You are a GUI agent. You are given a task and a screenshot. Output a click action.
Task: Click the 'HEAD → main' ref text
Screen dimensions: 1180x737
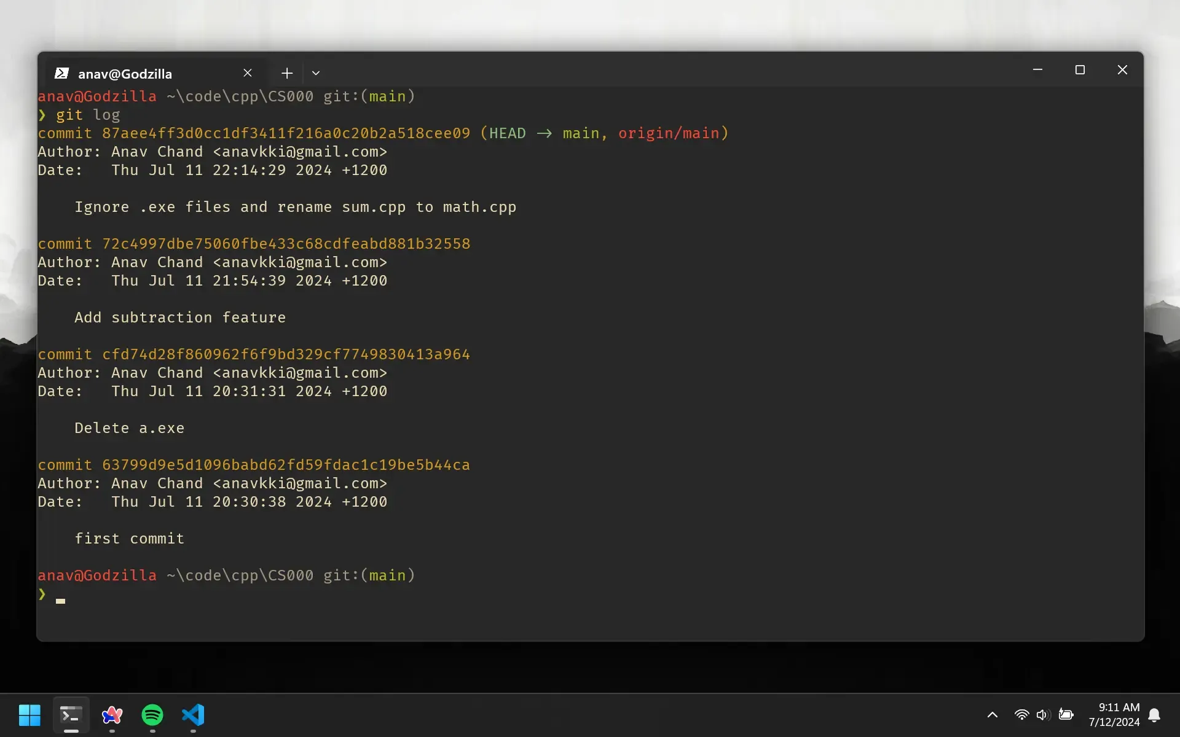click(x=544, y=133)
